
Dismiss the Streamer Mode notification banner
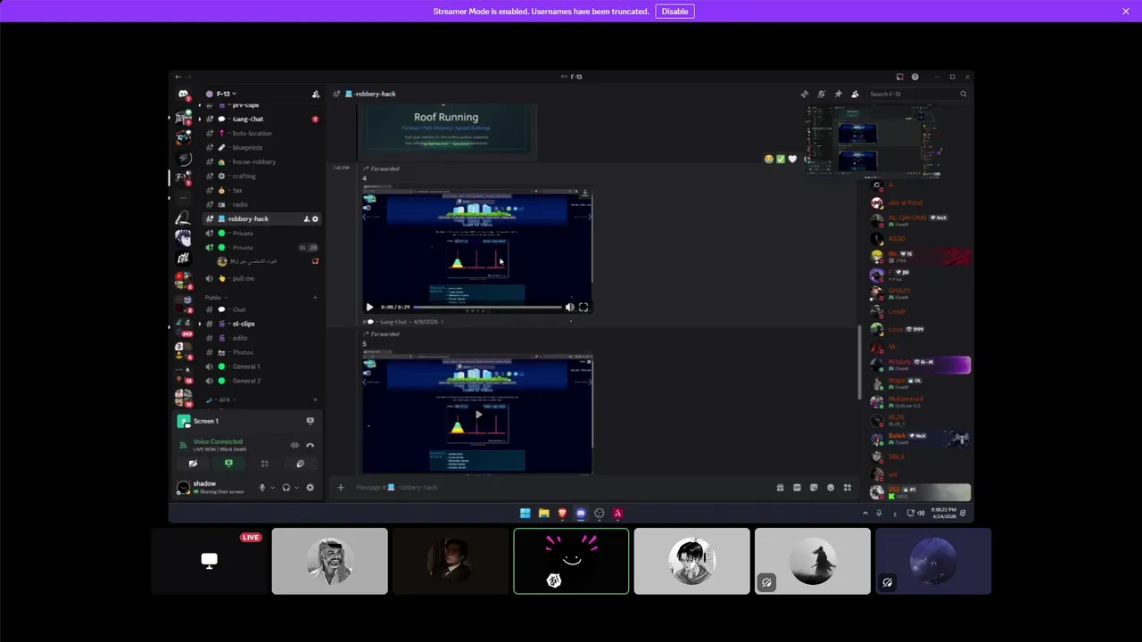1126,12
